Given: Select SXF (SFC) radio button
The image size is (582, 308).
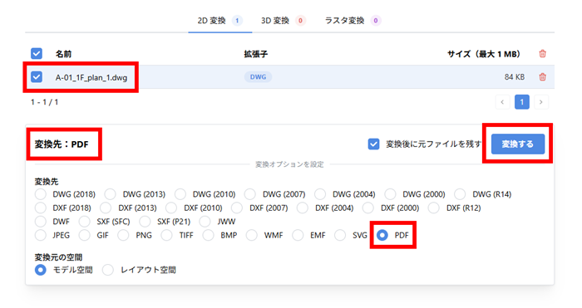Looking at the screenshot, I should point(85,222).
